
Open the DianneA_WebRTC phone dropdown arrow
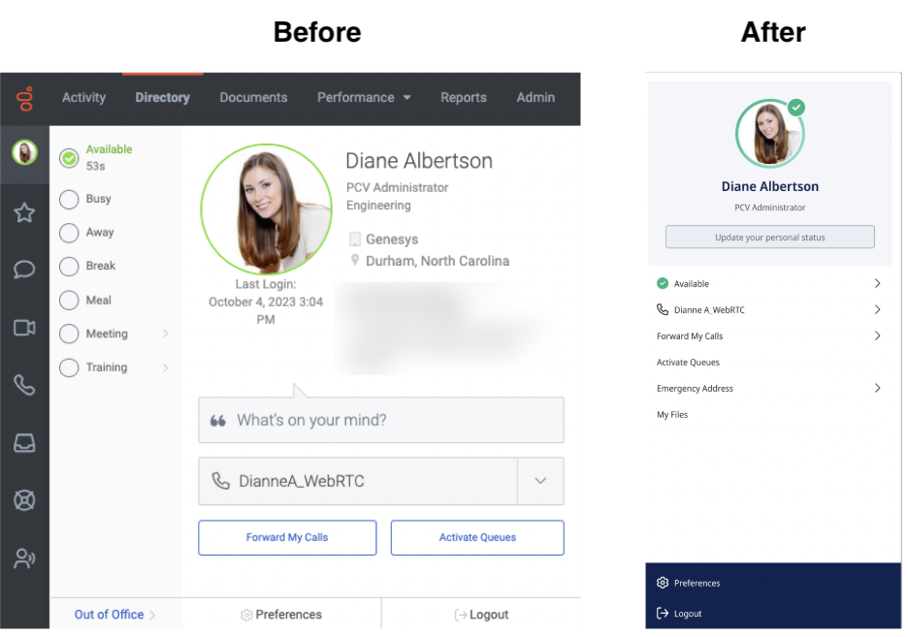[540, 481]
